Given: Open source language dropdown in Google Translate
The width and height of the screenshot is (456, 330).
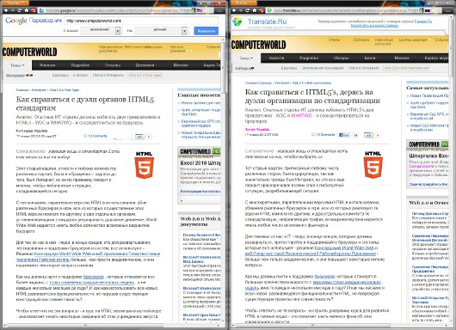Looking at the screenshot, I should click(101, 30).
